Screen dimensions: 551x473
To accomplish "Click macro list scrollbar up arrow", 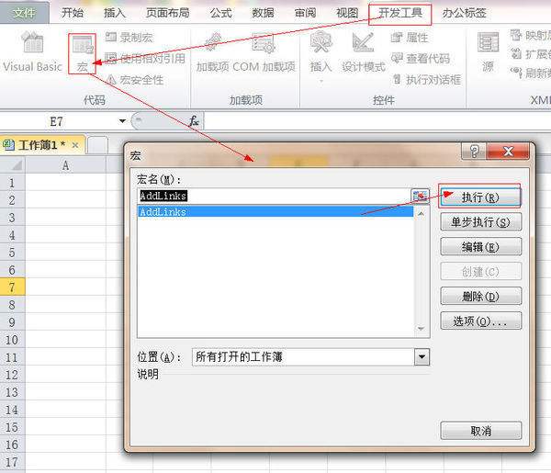I will [422, 213].
